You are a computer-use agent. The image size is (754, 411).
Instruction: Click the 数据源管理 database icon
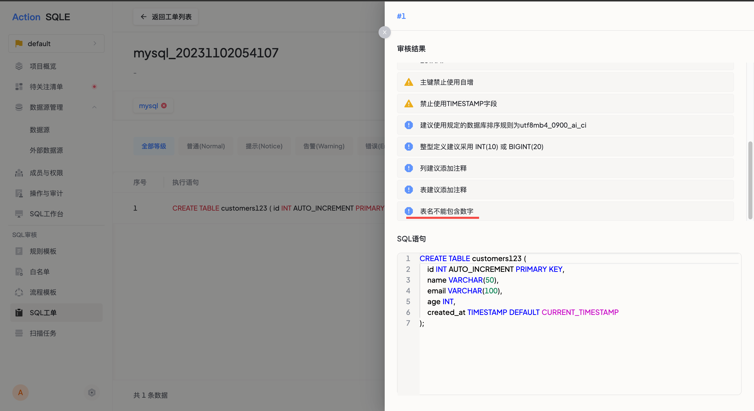click(x=19, y=107)
